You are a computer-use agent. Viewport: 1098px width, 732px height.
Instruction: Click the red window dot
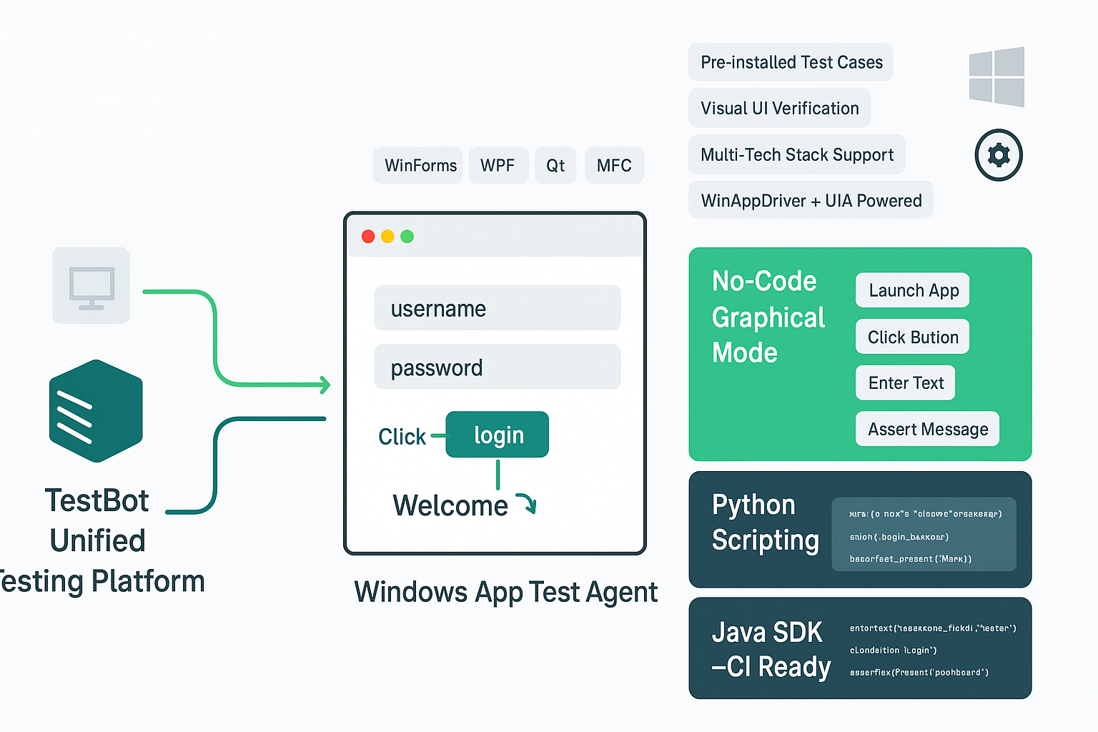point(368,237)
